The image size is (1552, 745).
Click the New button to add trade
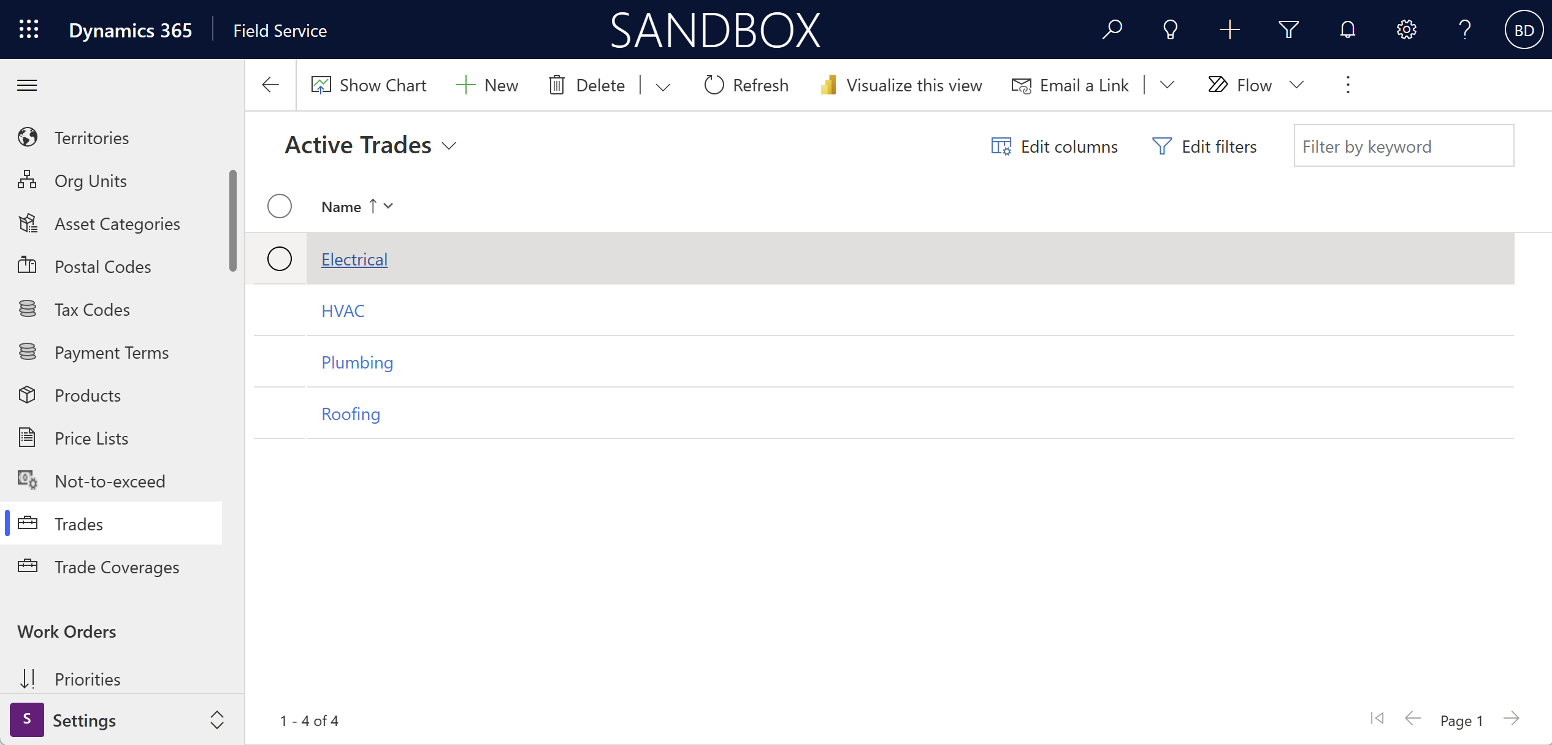click(x=488, y=84)
